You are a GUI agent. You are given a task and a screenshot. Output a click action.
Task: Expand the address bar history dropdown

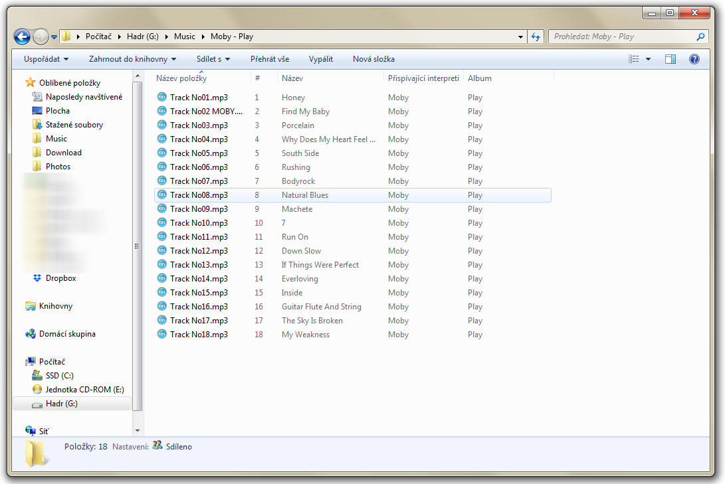click(520, 37)
